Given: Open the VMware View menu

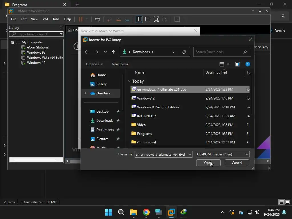Looking at the screenshot, I should click(x=35, y=19).
